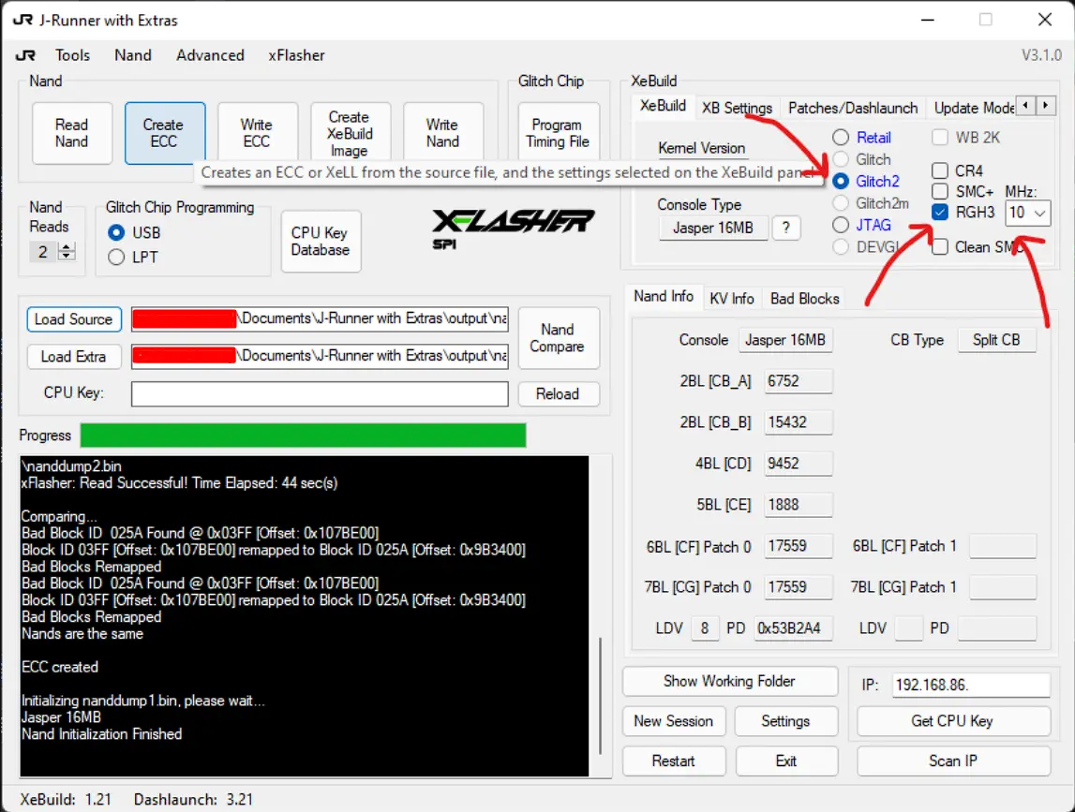Click the Write Nand button
The image size is (1075, 812).
click(443, 133)
